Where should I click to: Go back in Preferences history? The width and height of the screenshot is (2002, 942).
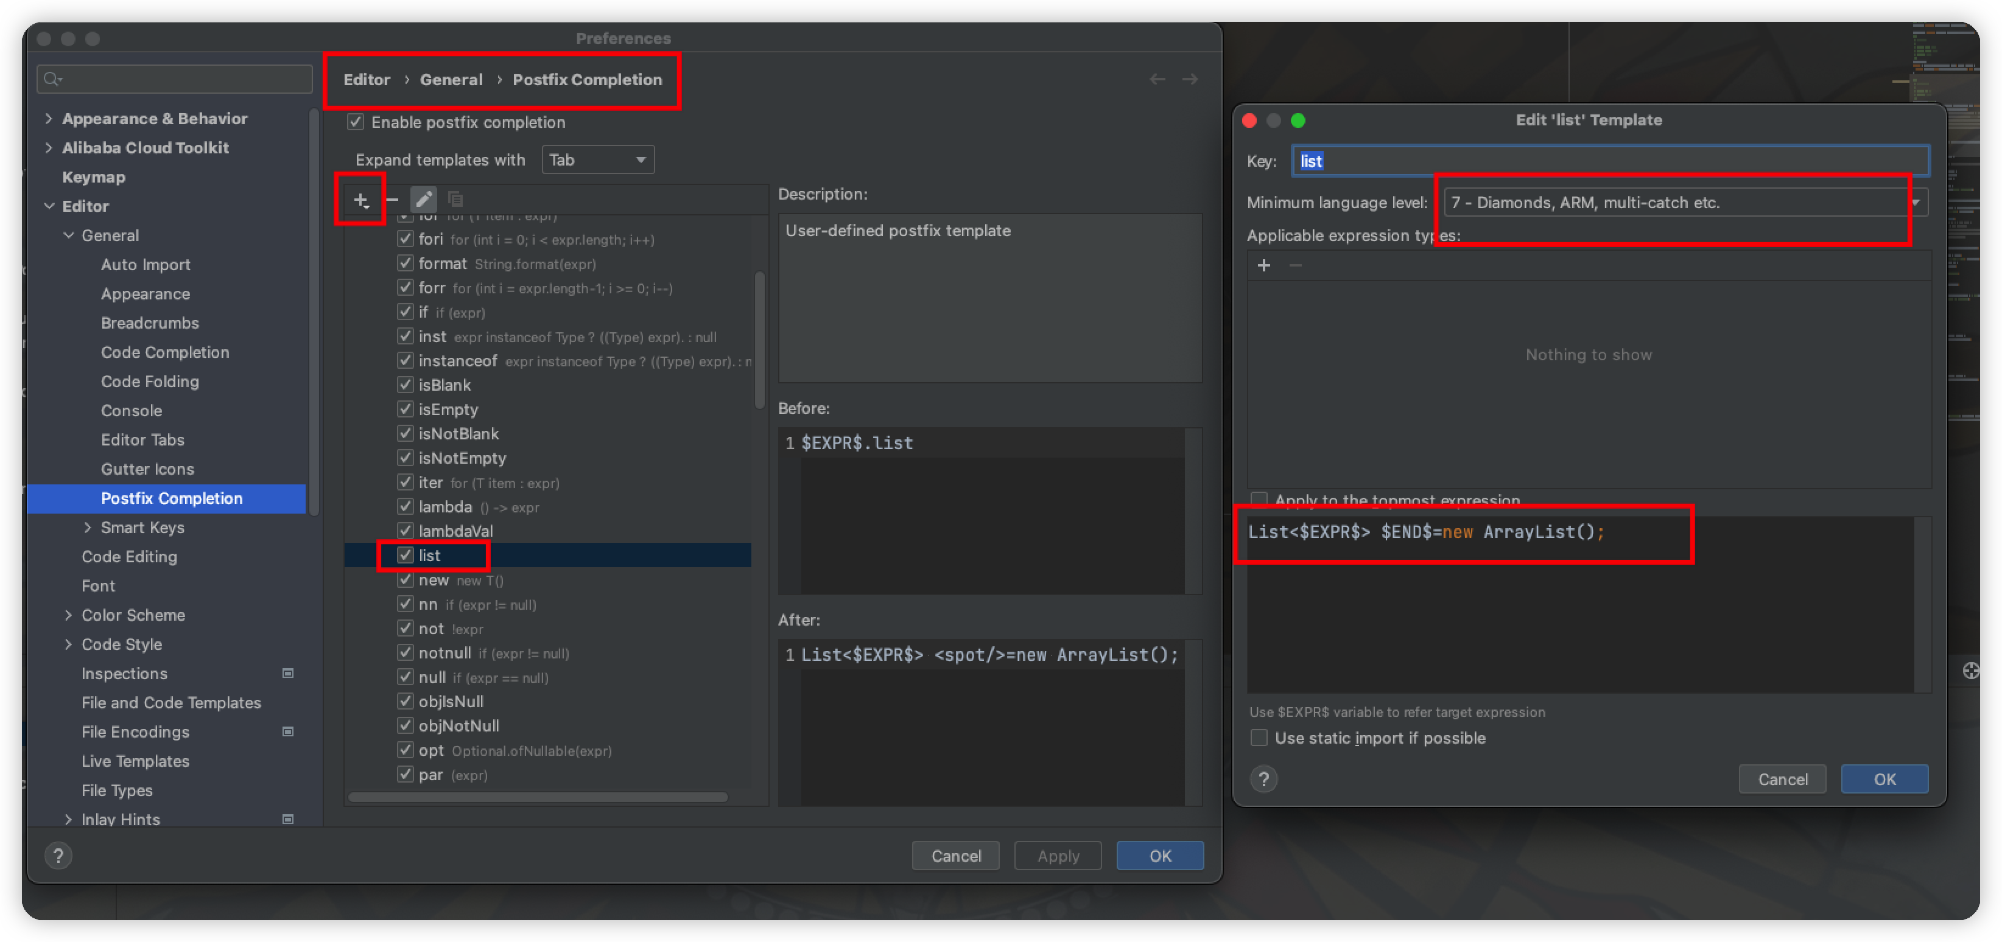[1157, 79]
